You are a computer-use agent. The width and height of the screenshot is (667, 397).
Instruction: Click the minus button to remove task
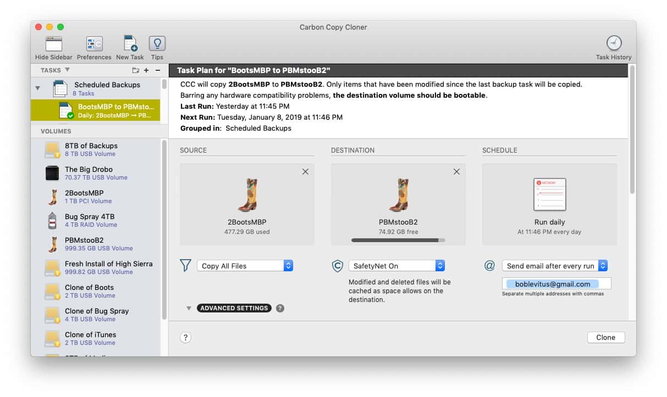tap(158, 70)
